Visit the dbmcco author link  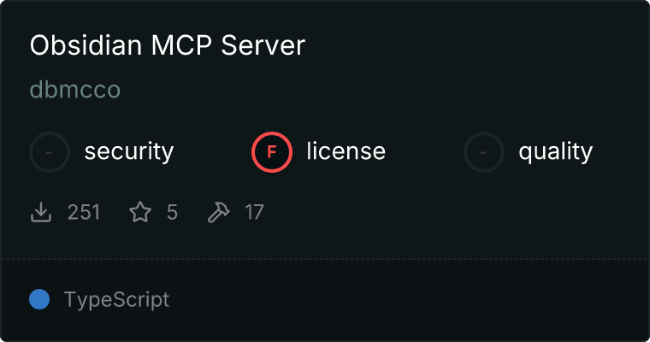75,90
